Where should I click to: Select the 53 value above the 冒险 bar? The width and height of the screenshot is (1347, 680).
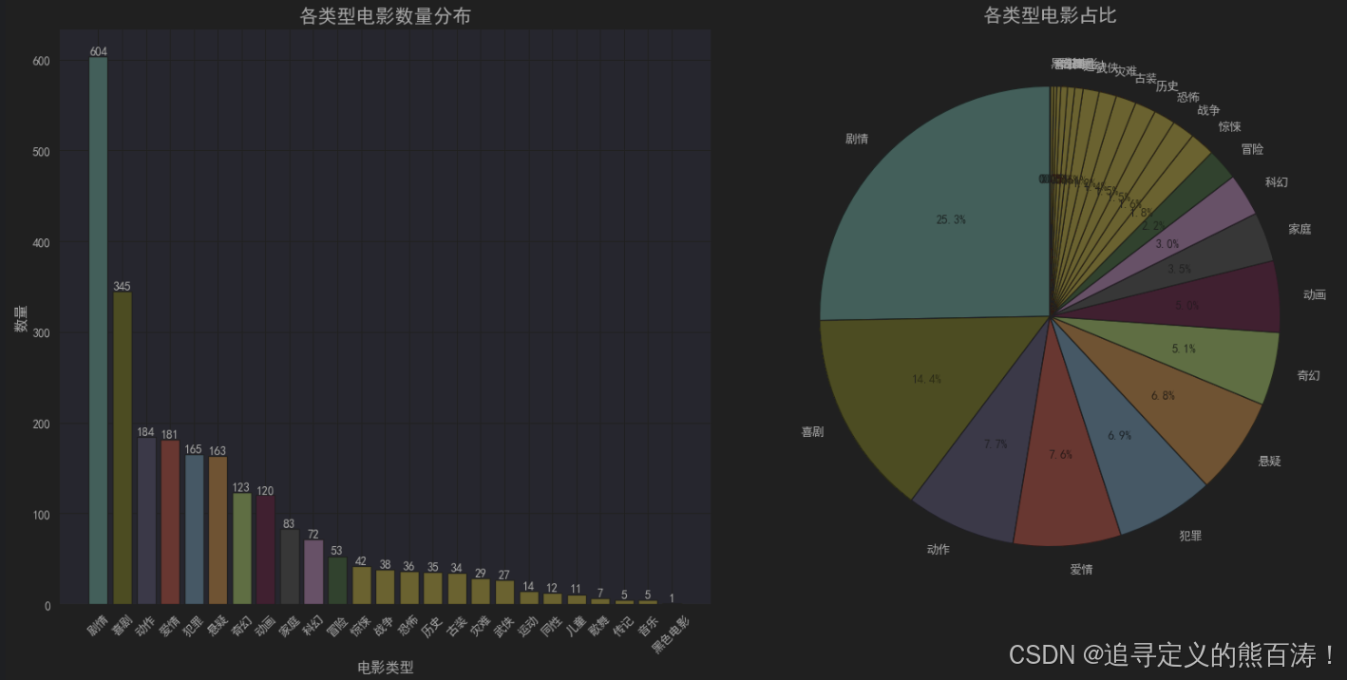click(336, 551)
